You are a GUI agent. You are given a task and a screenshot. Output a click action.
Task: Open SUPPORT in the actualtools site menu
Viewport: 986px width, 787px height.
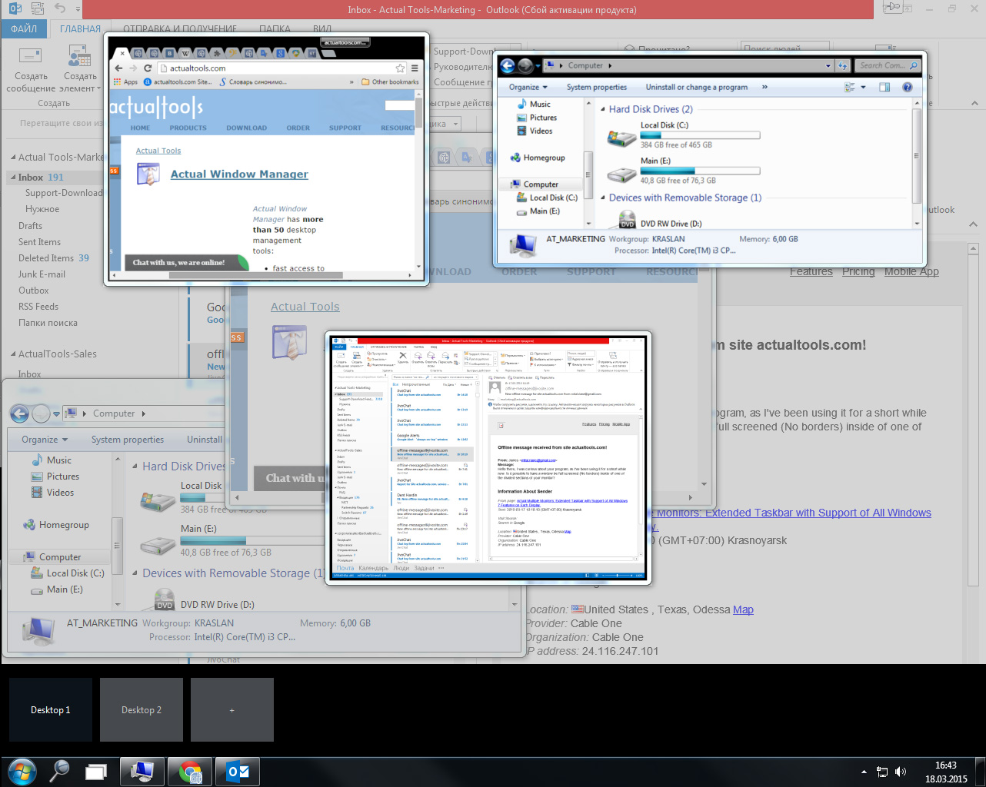click(x=345, y=128)
